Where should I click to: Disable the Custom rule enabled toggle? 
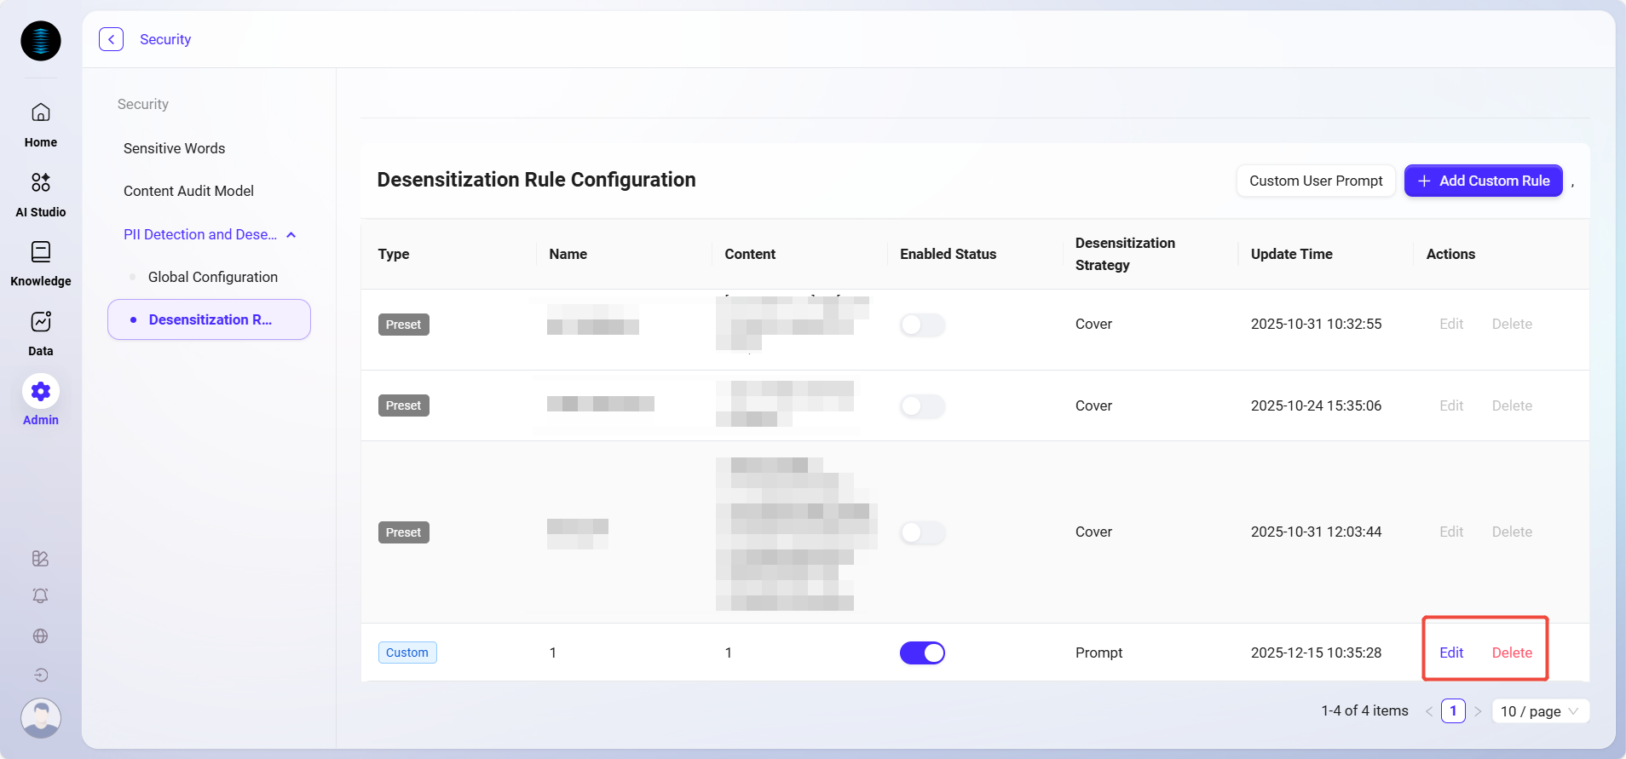pyautogui.click(x=922, y=653)
